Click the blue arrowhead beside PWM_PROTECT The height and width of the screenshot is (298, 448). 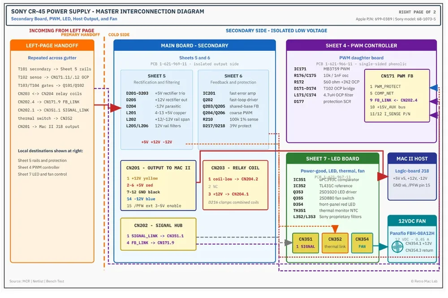coord(434,88)
